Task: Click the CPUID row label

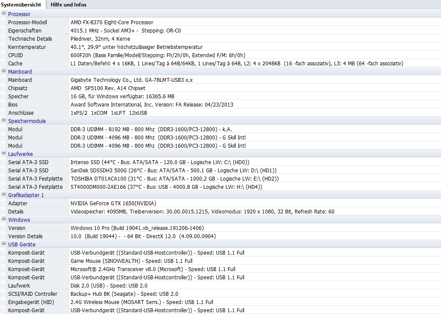Action: click(x=16, y=55)
